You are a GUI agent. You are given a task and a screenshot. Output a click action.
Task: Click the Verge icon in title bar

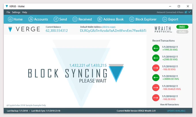tap(7, 6)
